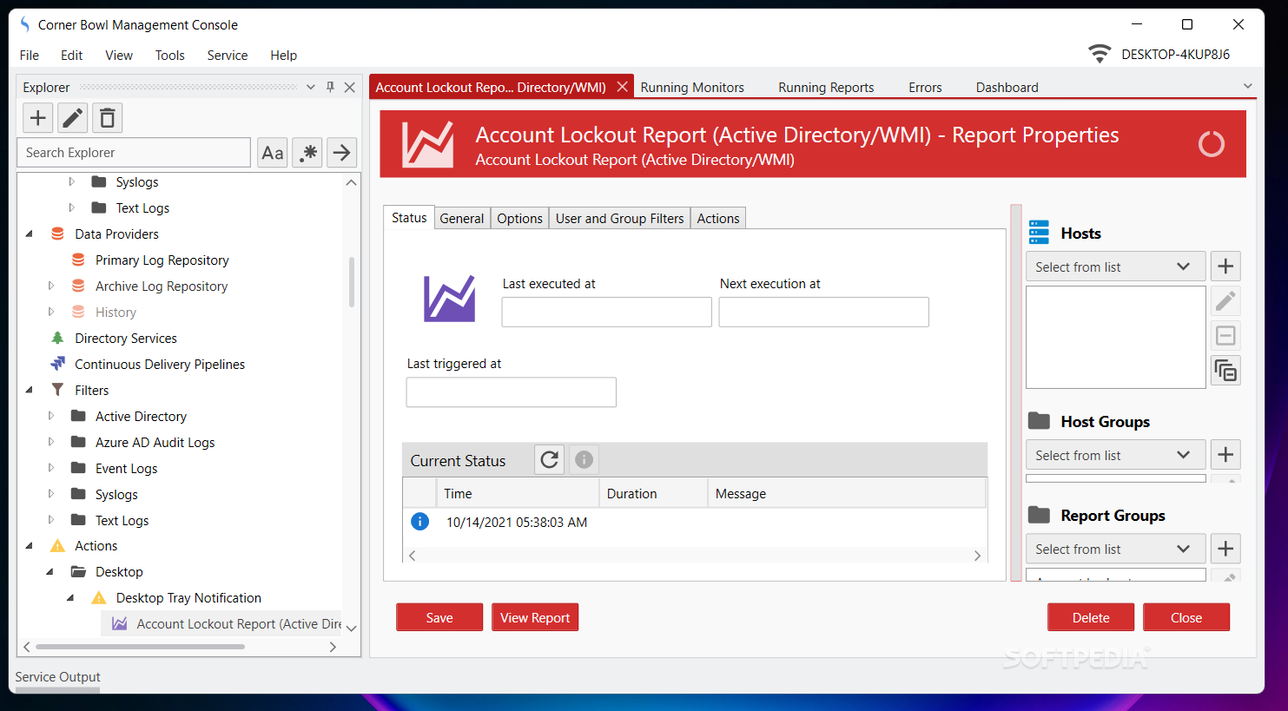Open the Report Groups Select from list dropdown
1288x711 pixels.
point(1115,549)
